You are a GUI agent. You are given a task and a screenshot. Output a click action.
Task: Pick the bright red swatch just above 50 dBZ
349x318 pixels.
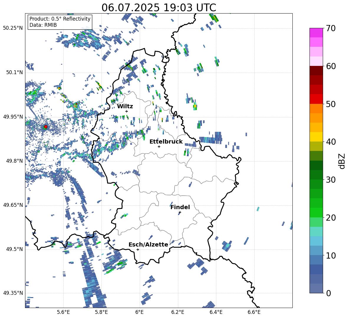tap(316, 99)
